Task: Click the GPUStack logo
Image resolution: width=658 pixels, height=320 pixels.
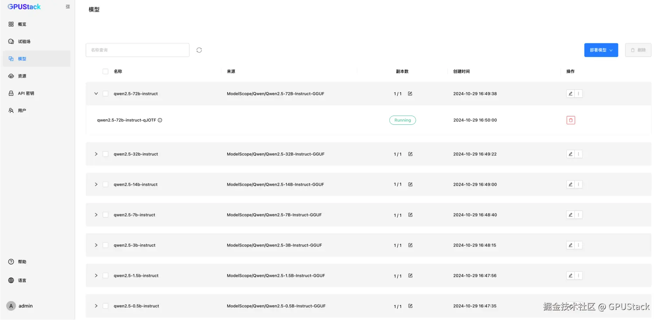Action: [x=24, y=7]
